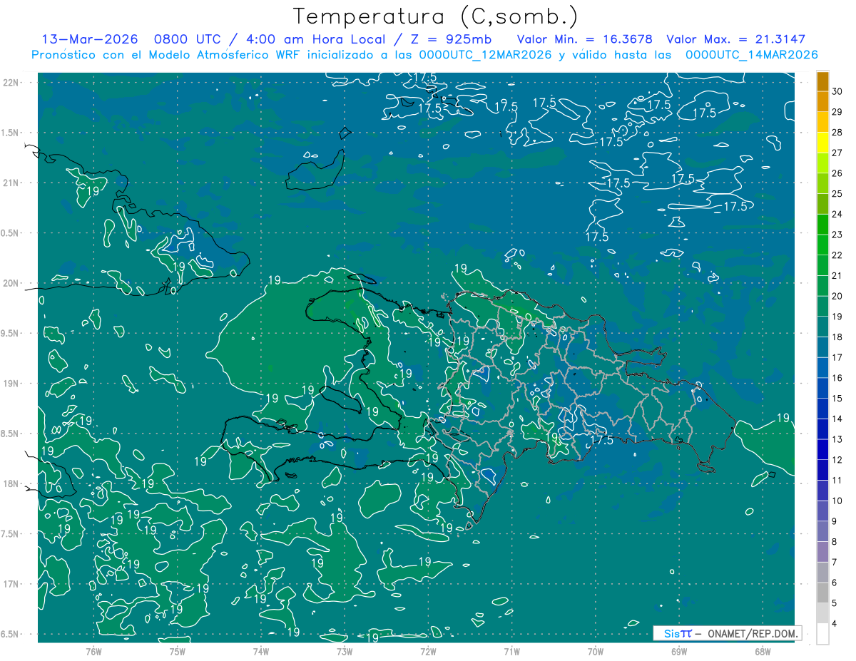
Task: Click legend value '5'
Action: (x=835, y=603)
